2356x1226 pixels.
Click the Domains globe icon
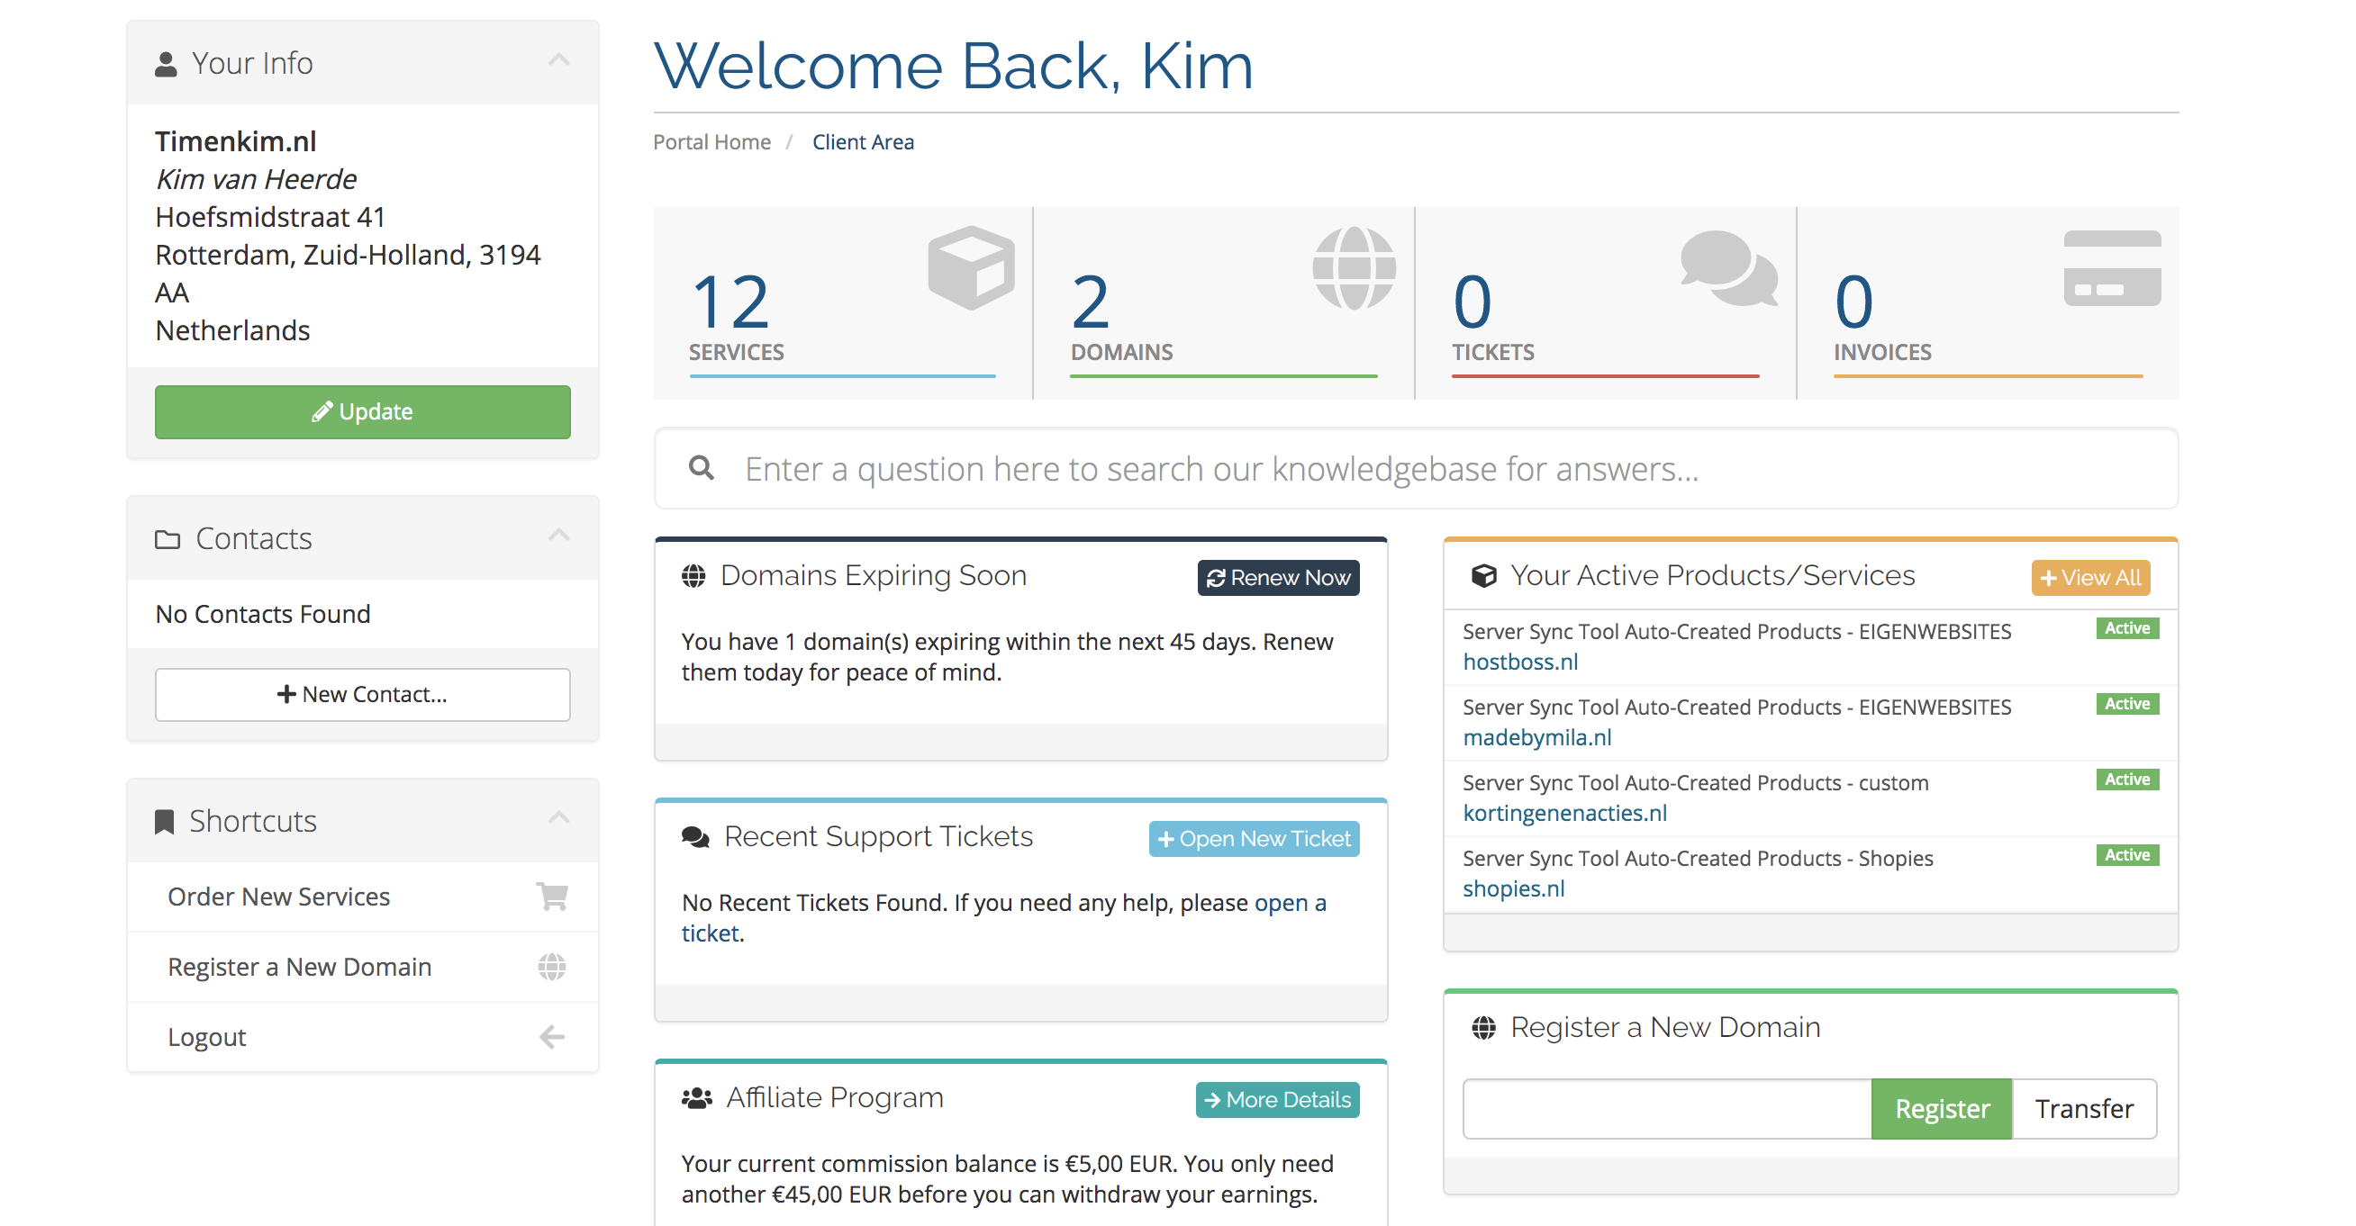(1354, 267)
